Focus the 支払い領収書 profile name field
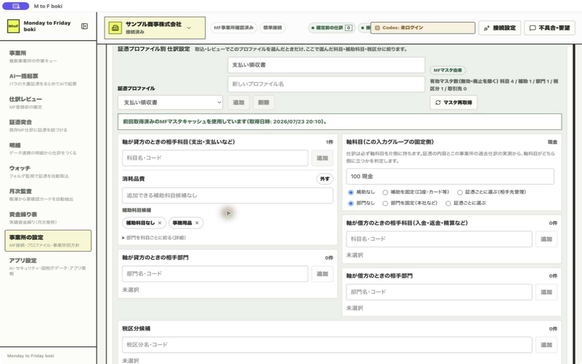 click(326, 65)
